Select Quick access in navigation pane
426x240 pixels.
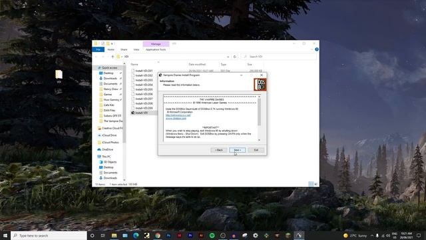[109, 68]
